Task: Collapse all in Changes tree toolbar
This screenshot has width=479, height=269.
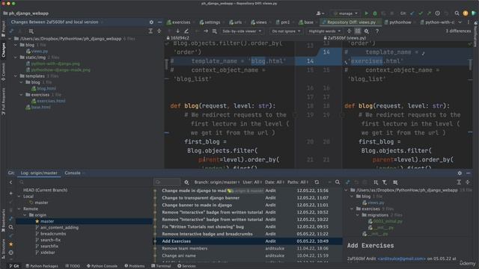Action: point(159,31)
